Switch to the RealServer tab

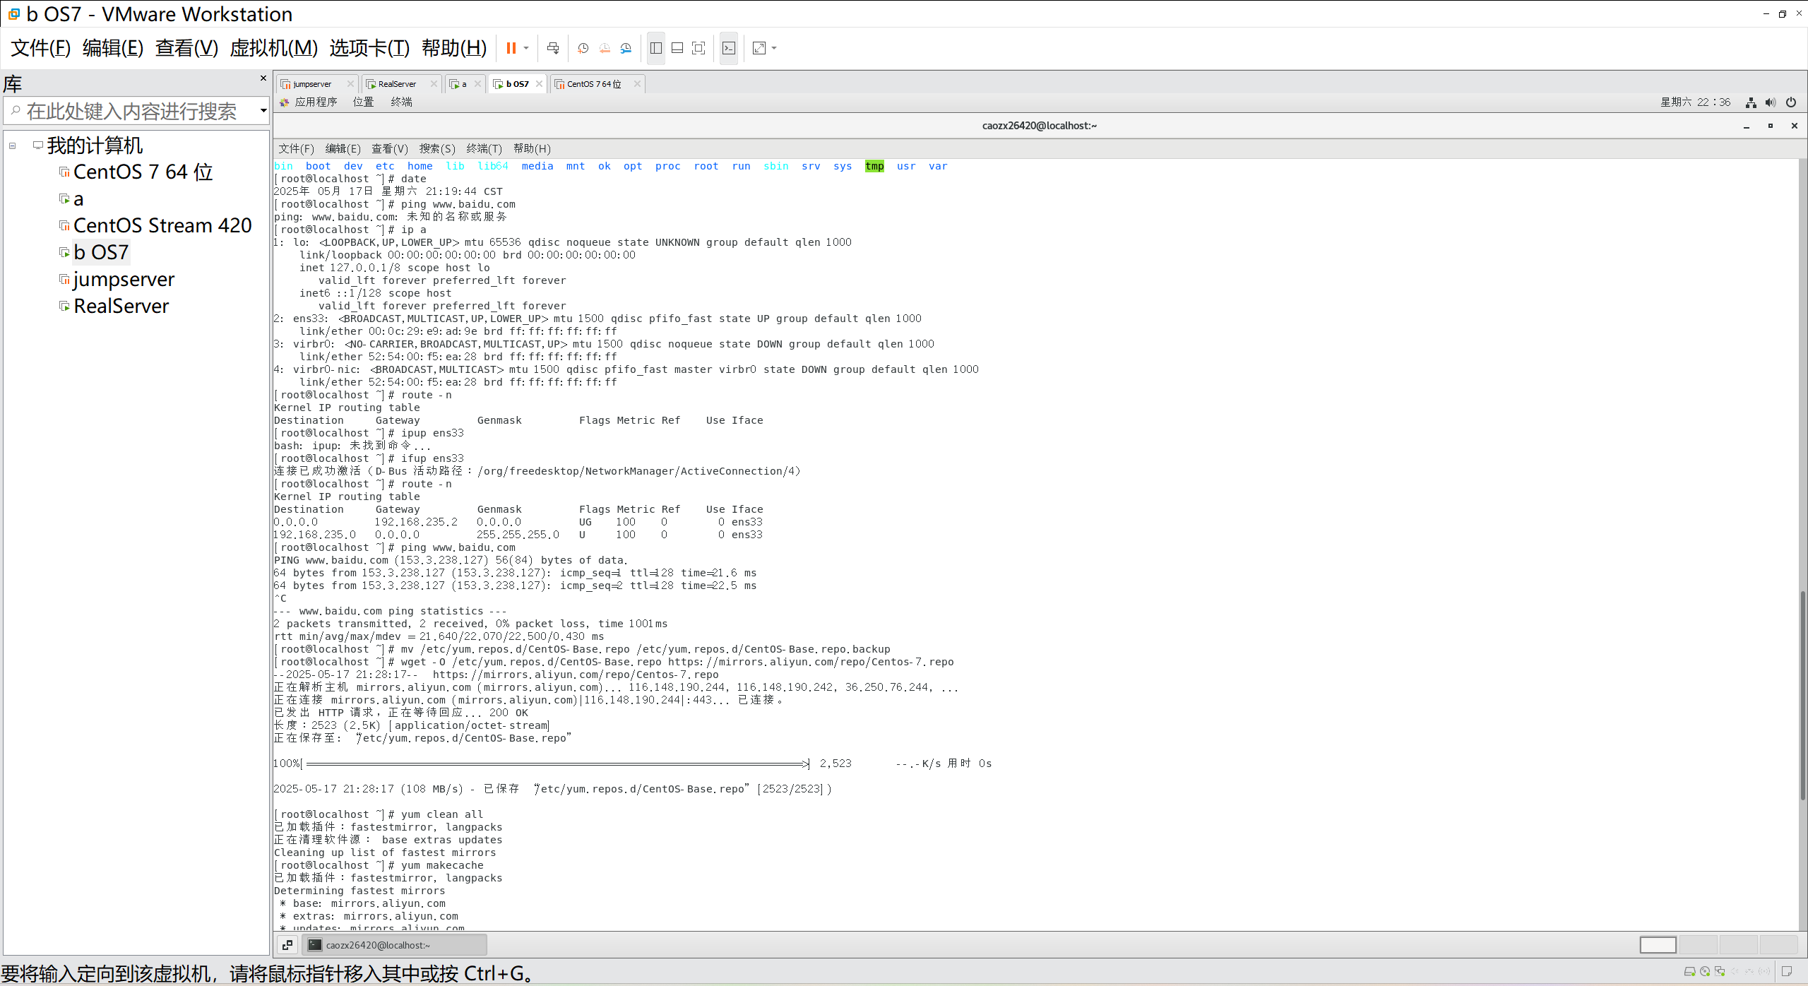(x=397, y=83)
